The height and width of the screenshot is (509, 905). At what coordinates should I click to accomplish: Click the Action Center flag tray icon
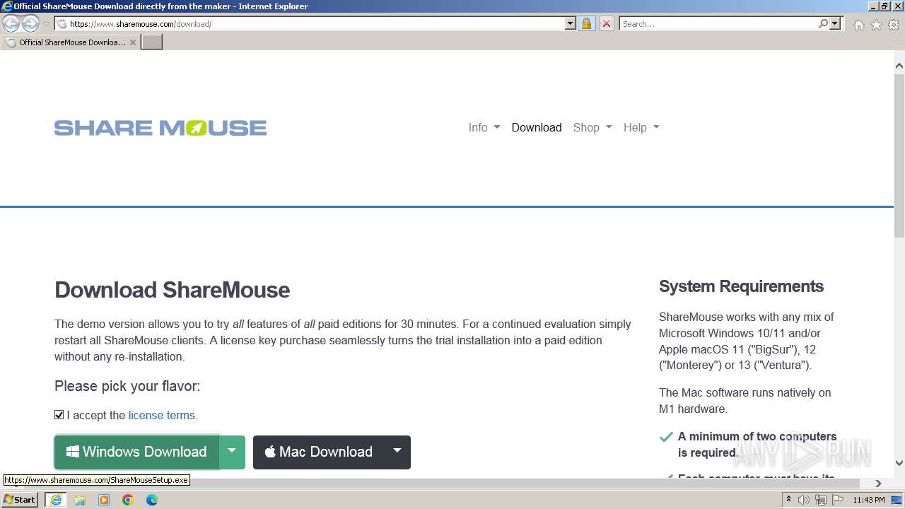[837, 500]
